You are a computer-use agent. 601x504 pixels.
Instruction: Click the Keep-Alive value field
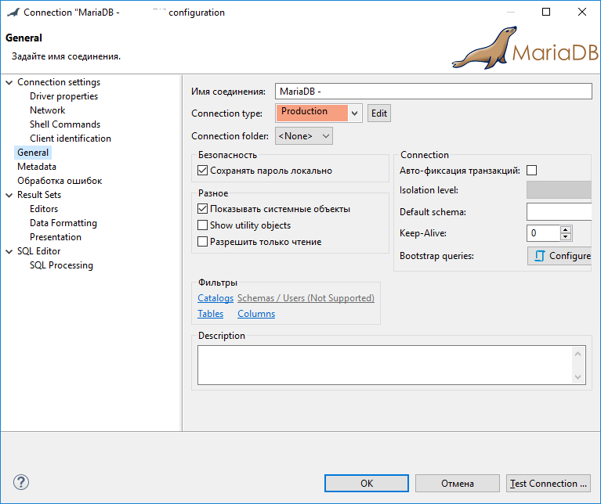click(544, 233)
